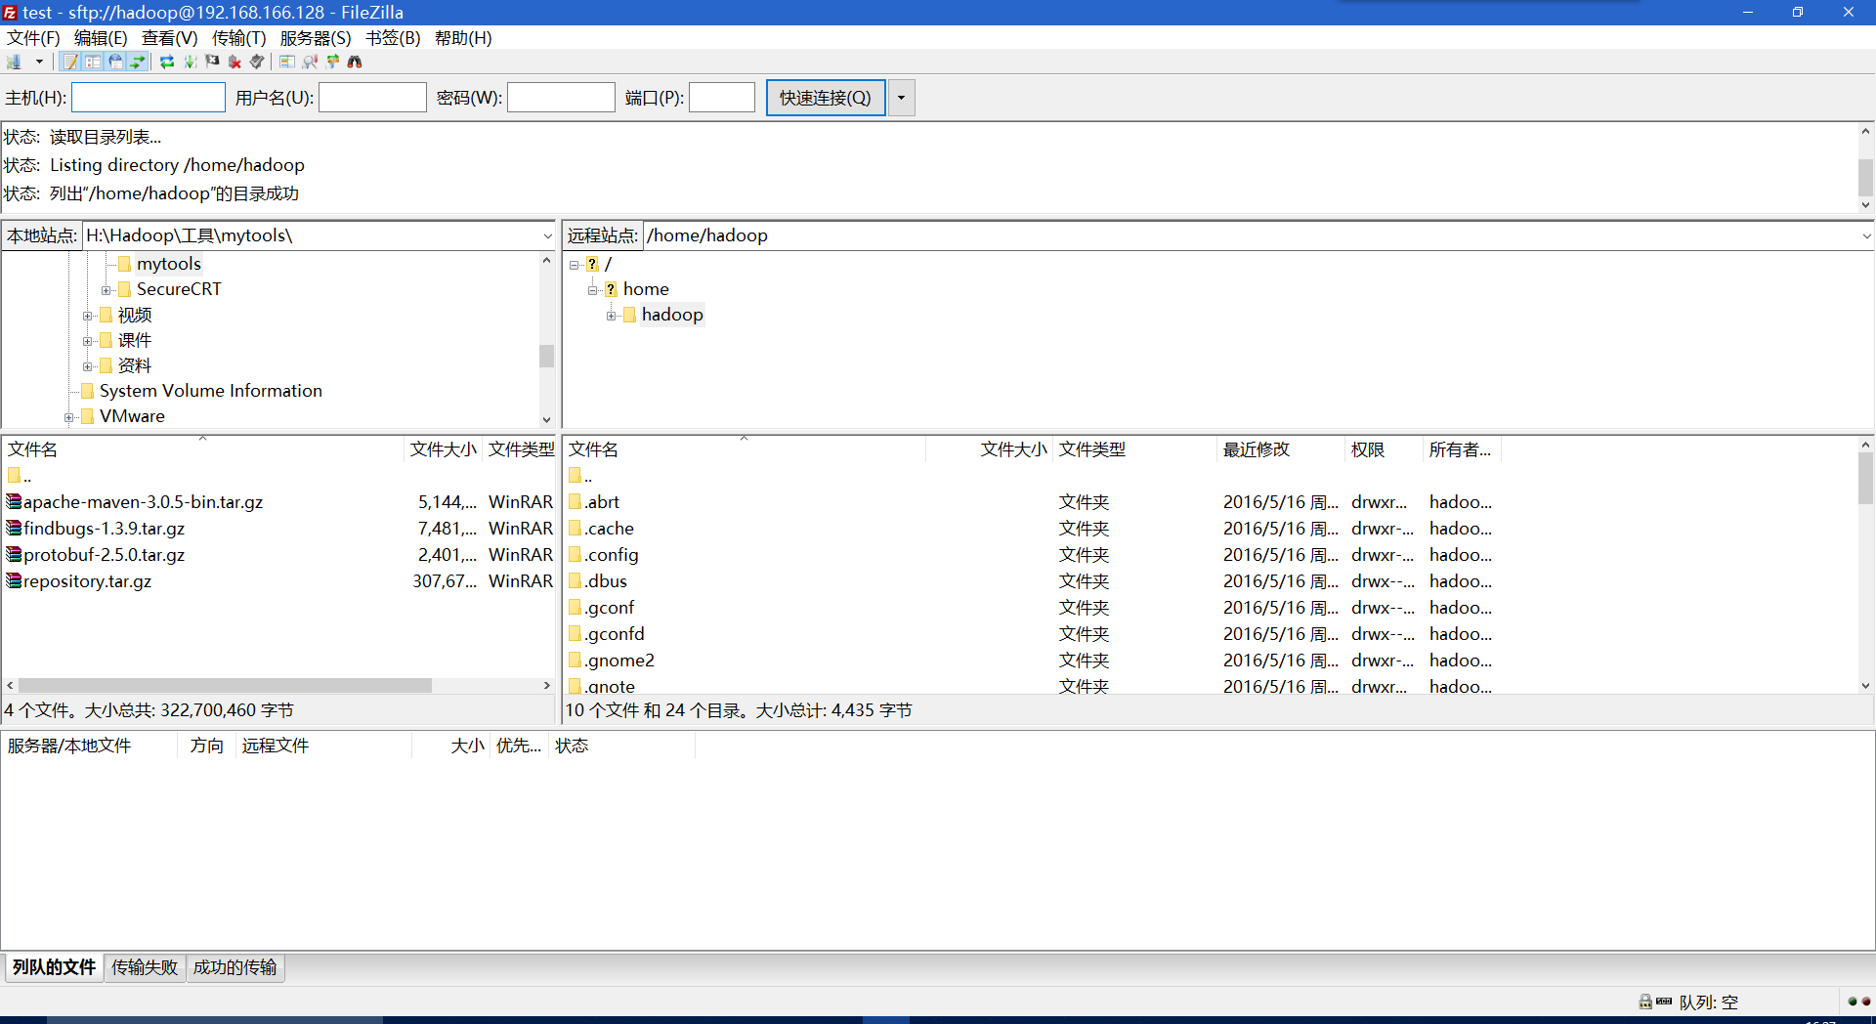Expand the VMware folder node
Viewport: 1876px width, 1024px height.
click(x=69, y=417)
